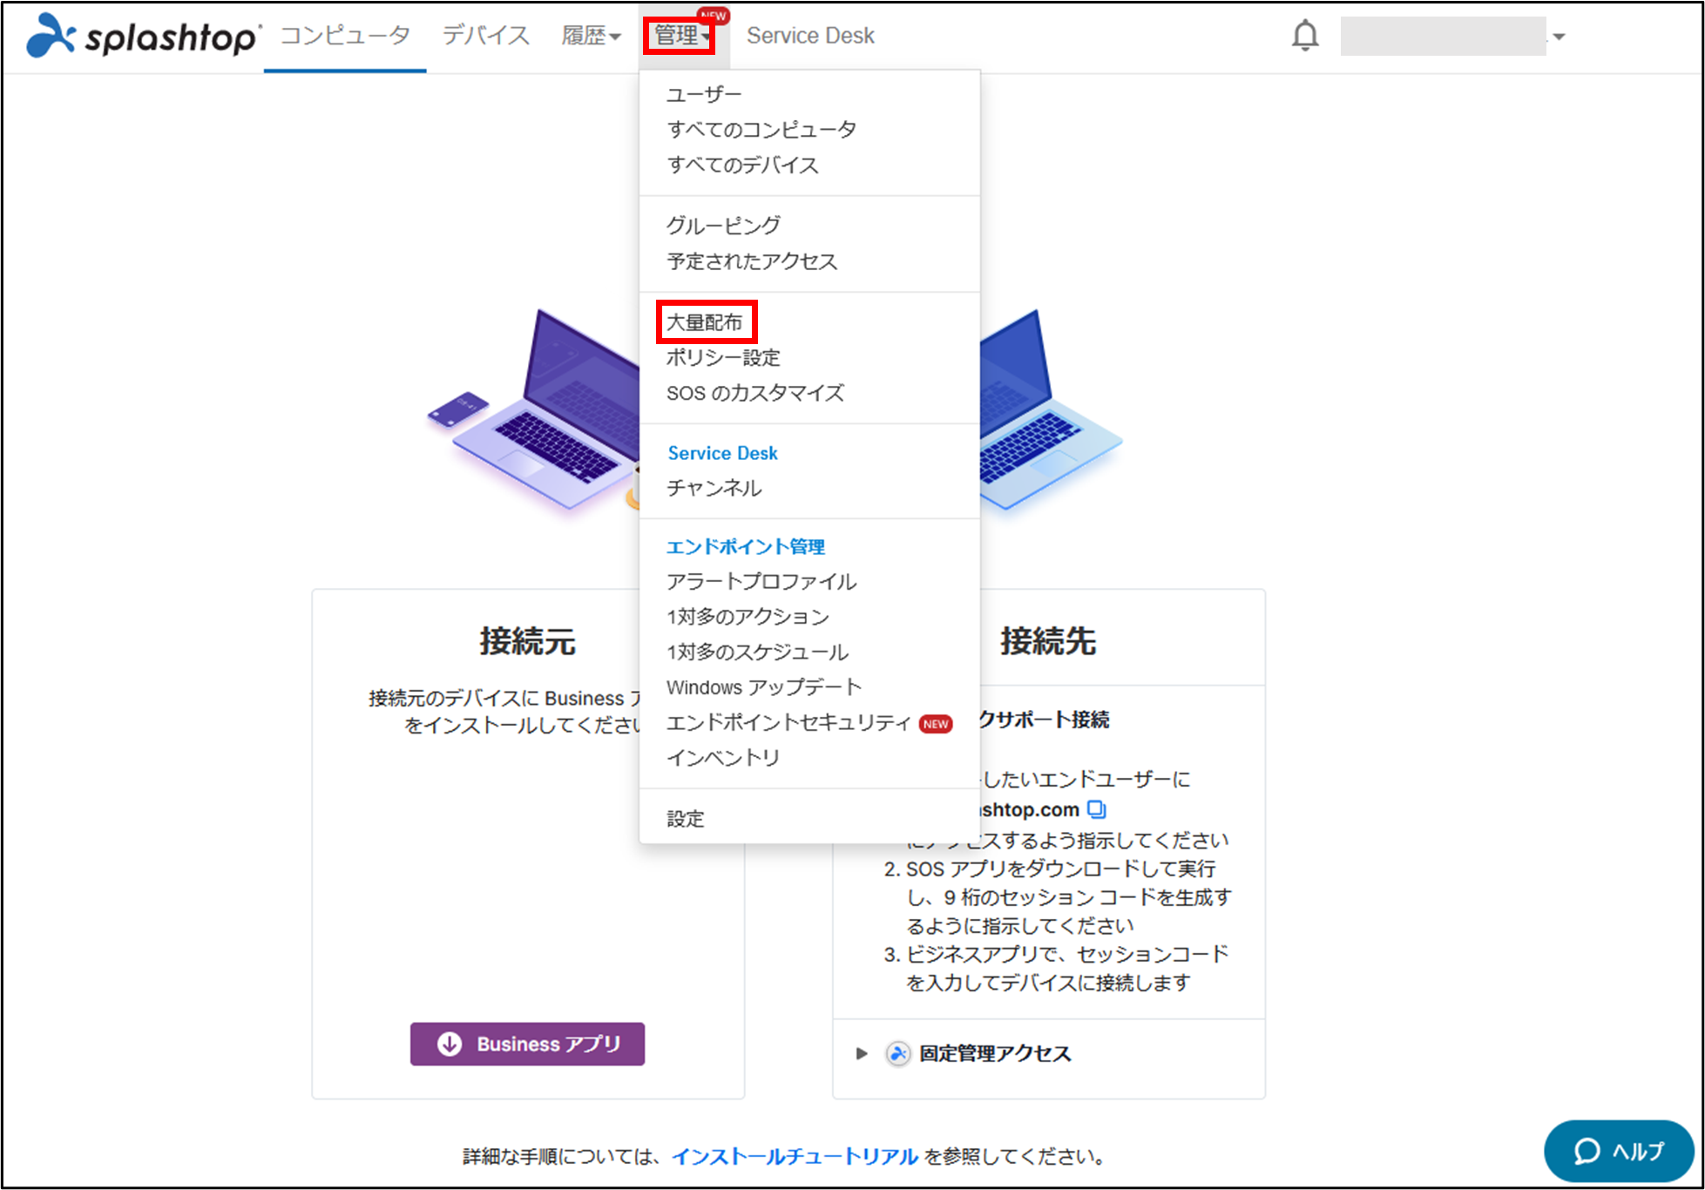
Task: Open the 履歴 dropdown menu
Action: (x=591, y=36)
